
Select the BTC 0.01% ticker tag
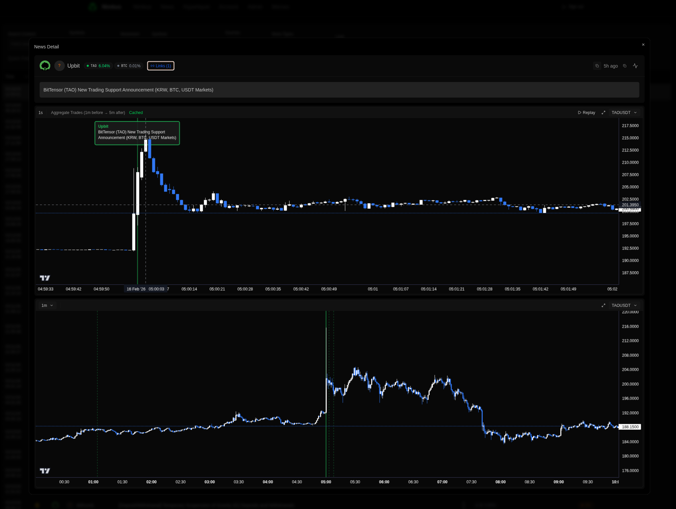[129, 66]
